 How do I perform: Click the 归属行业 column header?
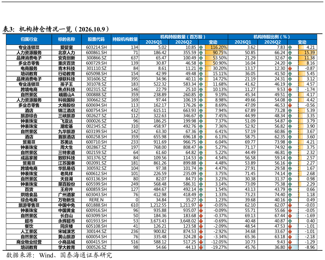coord(29,40)
